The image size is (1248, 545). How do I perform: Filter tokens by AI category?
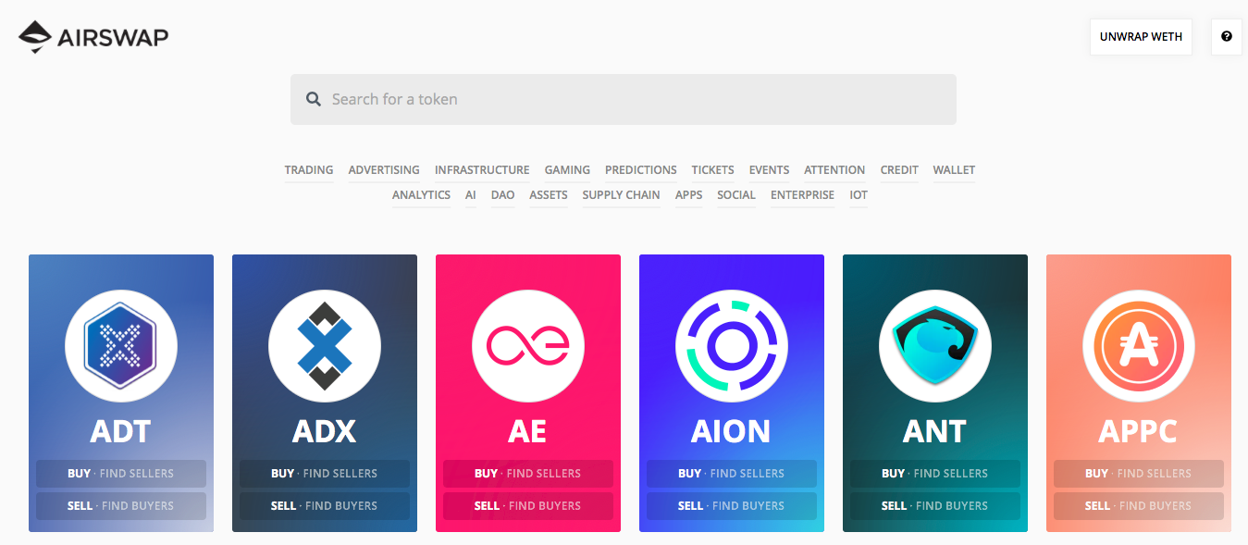(471, 195)
